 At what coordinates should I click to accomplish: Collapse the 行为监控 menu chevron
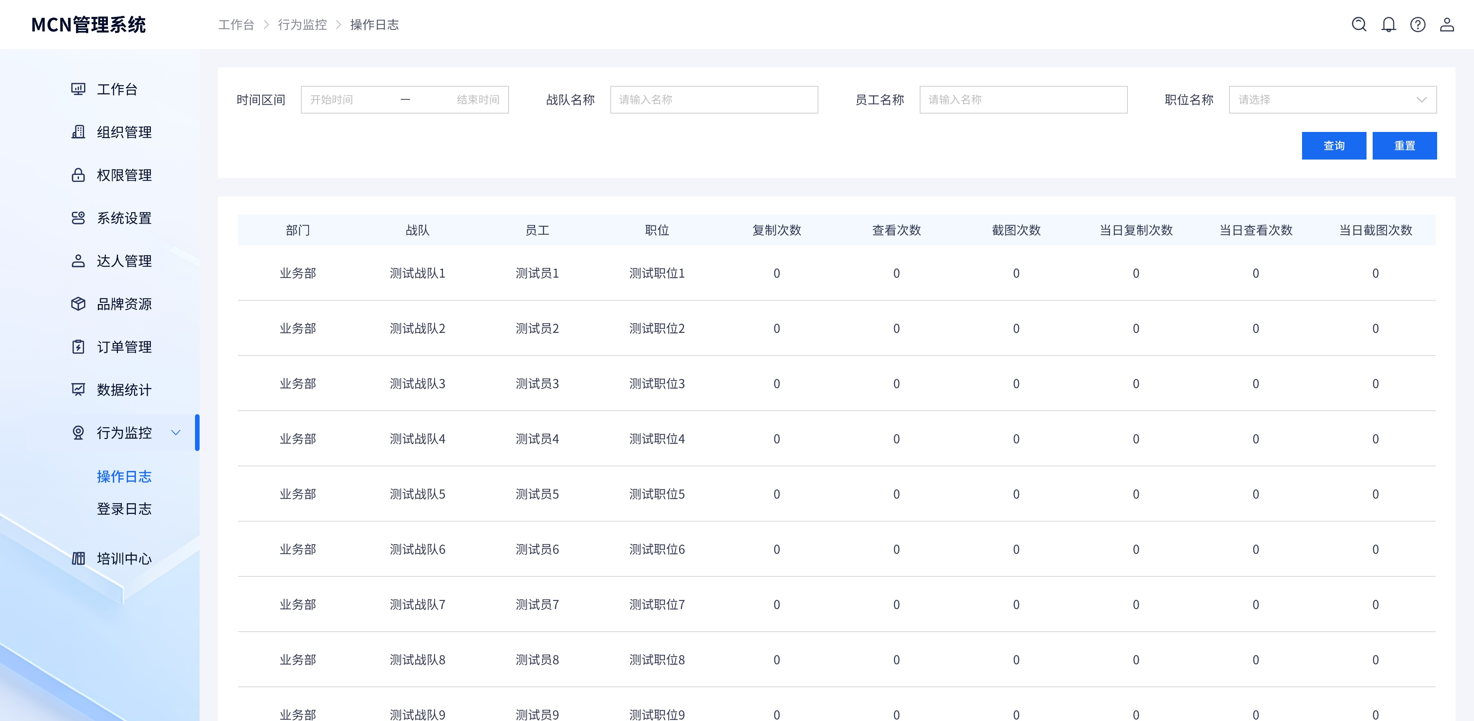[x=176, y=433]
